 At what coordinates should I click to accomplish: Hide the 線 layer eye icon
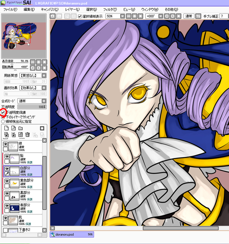[6, 144]
